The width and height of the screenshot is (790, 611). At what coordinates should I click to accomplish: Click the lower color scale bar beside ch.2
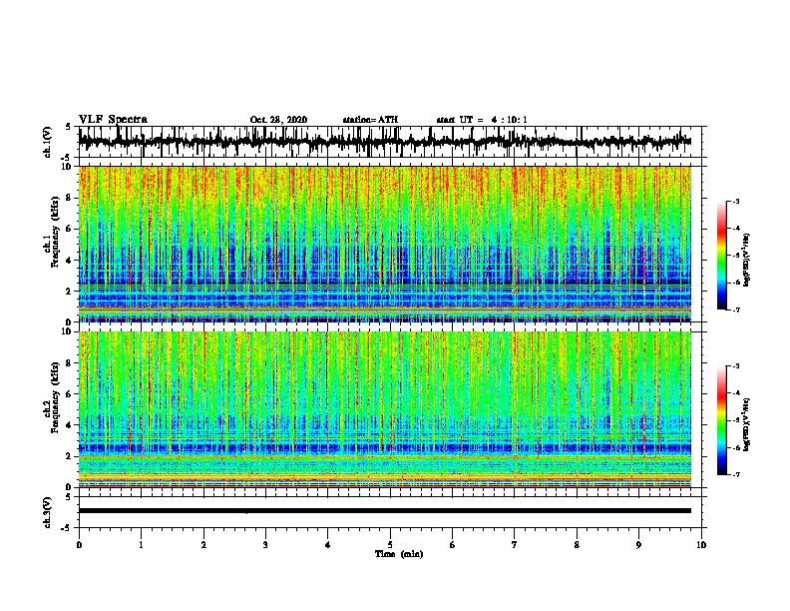coord(722,420)
